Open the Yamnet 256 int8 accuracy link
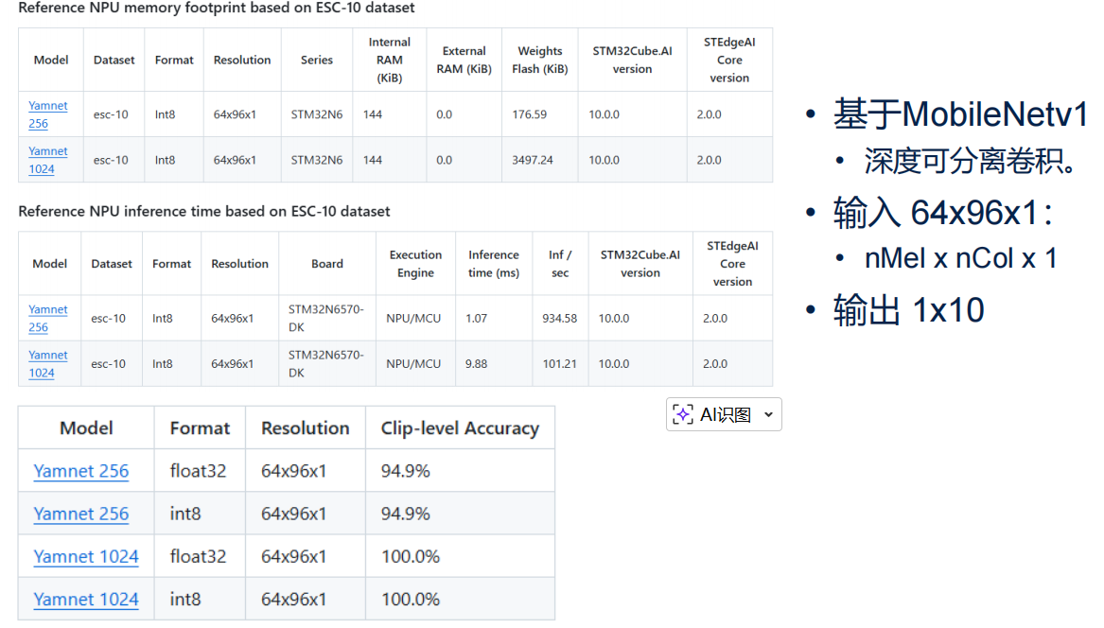 coord(80,514)
